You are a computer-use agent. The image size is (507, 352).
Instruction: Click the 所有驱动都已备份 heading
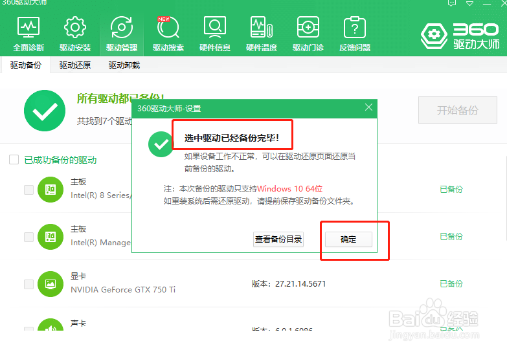(120, 98)
